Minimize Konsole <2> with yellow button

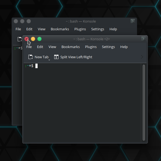coord(33,39)
